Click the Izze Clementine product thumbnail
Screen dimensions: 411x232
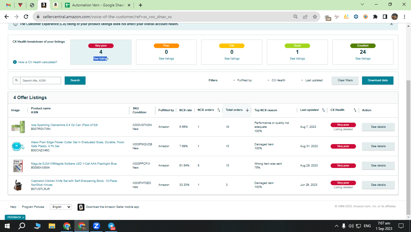point(18,127)
